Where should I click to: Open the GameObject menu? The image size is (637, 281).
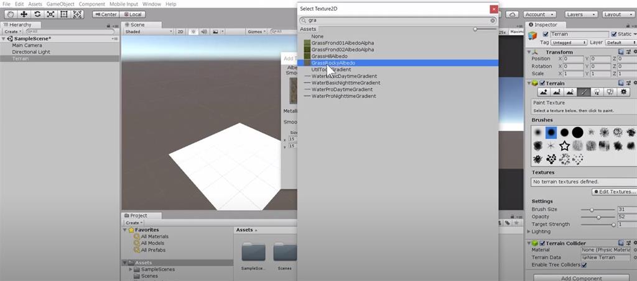[x=60, y=4]
